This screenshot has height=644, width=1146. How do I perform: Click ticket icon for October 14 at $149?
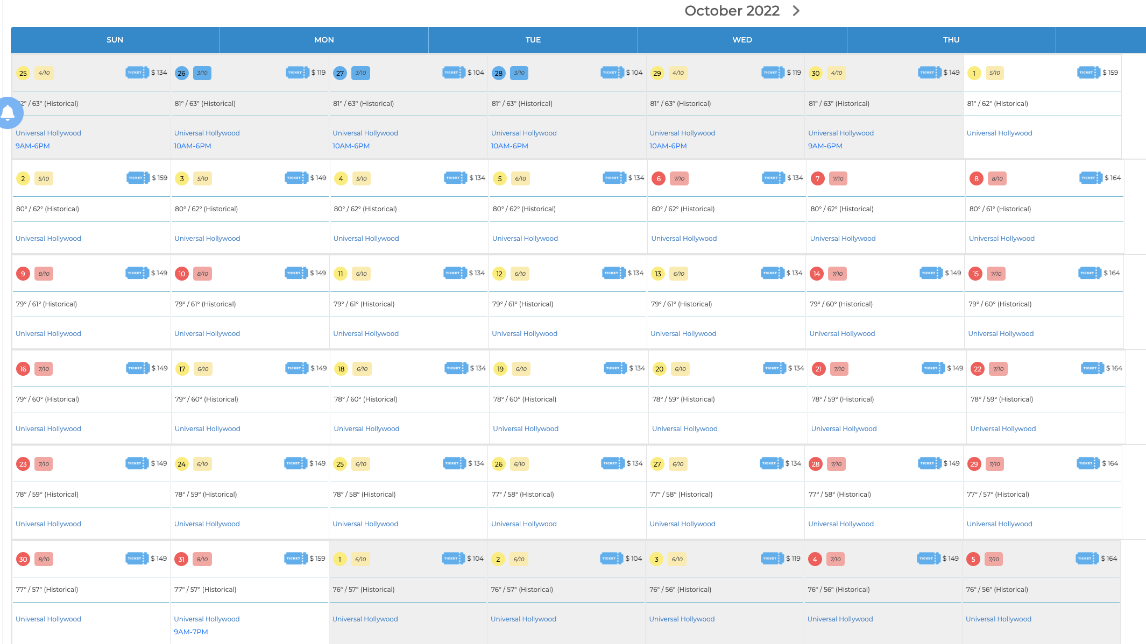click(x=931, y=273)
